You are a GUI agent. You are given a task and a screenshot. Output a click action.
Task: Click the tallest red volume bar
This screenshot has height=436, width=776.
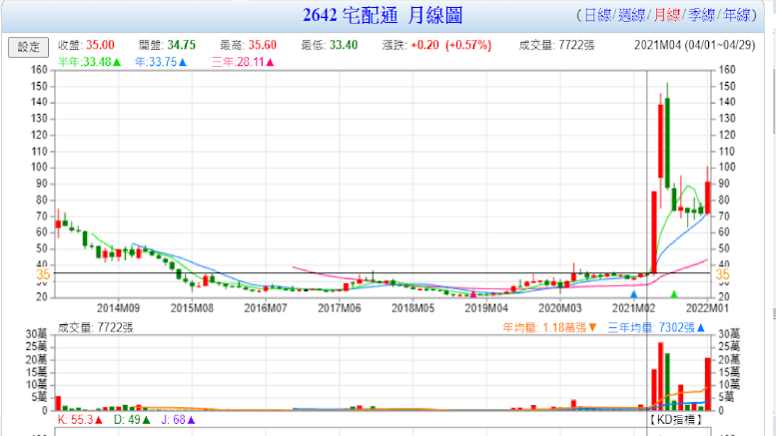661,376
